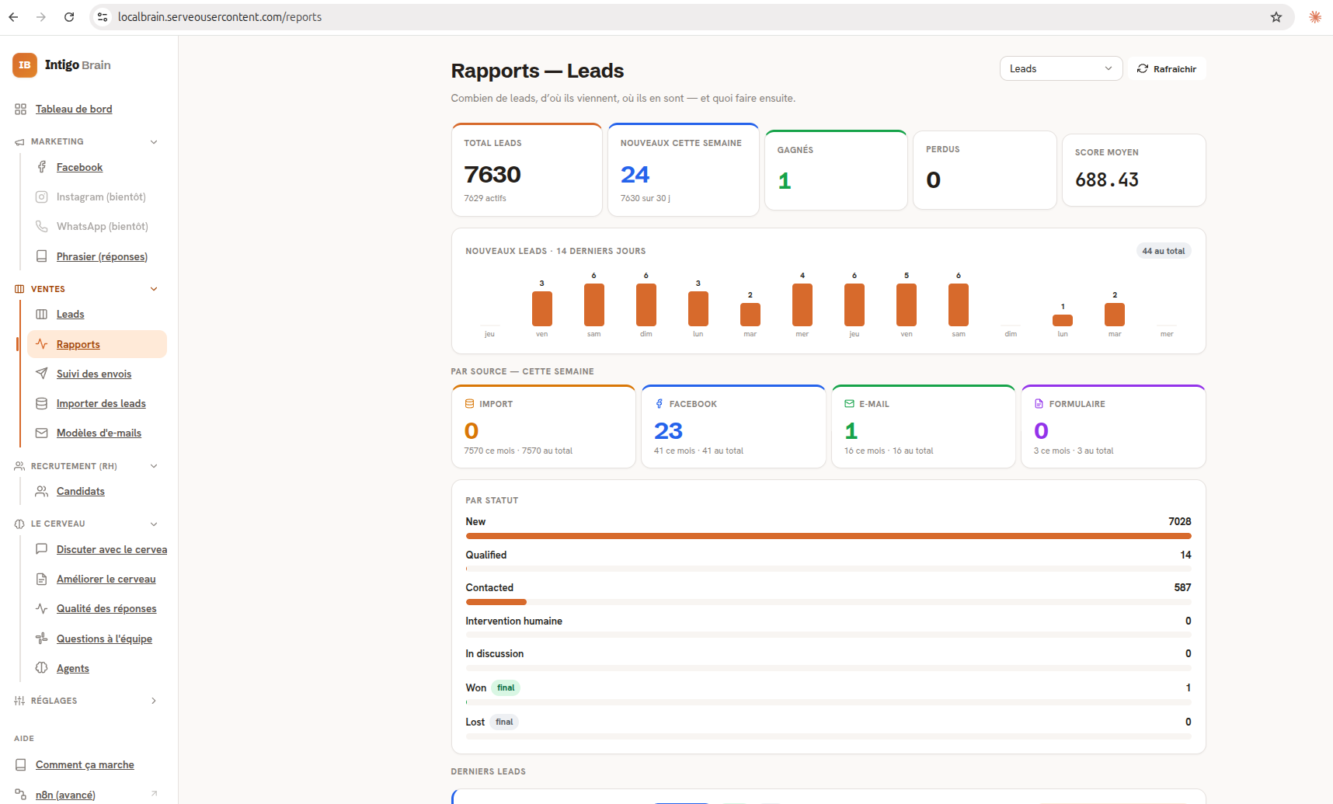Click the Agents brain icon
The height and width of the screenshot is (804, 1333).
coord(42,668)
